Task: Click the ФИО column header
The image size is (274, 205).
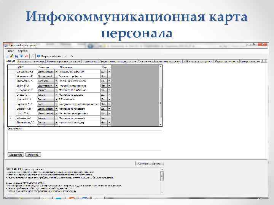Action: (26, 67)
